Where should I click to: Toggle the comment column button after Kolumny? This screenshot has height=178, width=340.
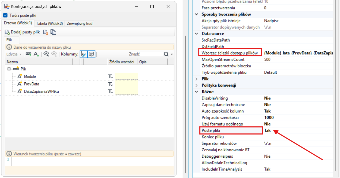pos(91,54)
